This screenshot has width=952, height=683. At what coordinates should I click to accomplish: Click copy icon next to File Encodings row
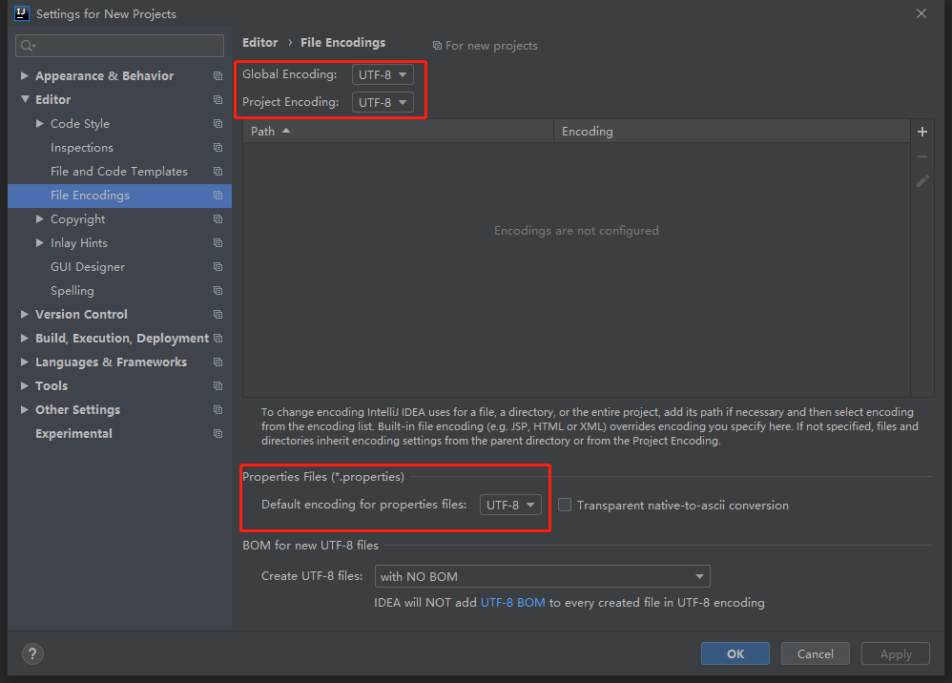(217, 196)
